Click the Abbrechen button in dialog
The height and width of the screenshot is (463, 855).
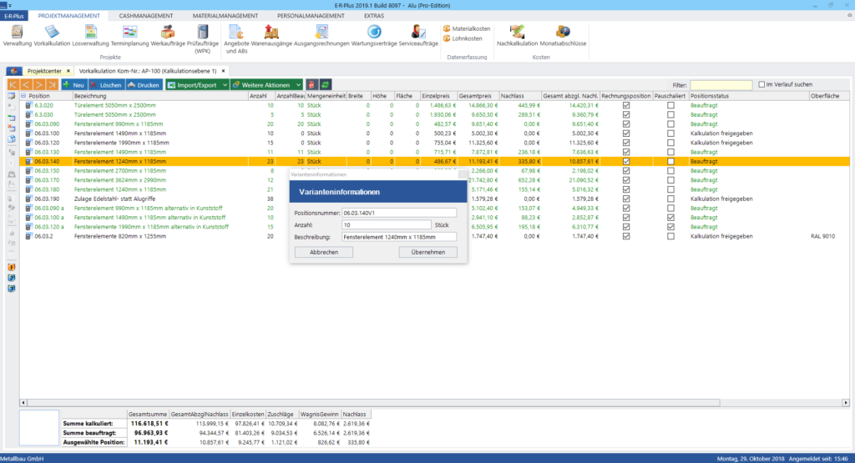pyautogui.click(x=324, y=252)
